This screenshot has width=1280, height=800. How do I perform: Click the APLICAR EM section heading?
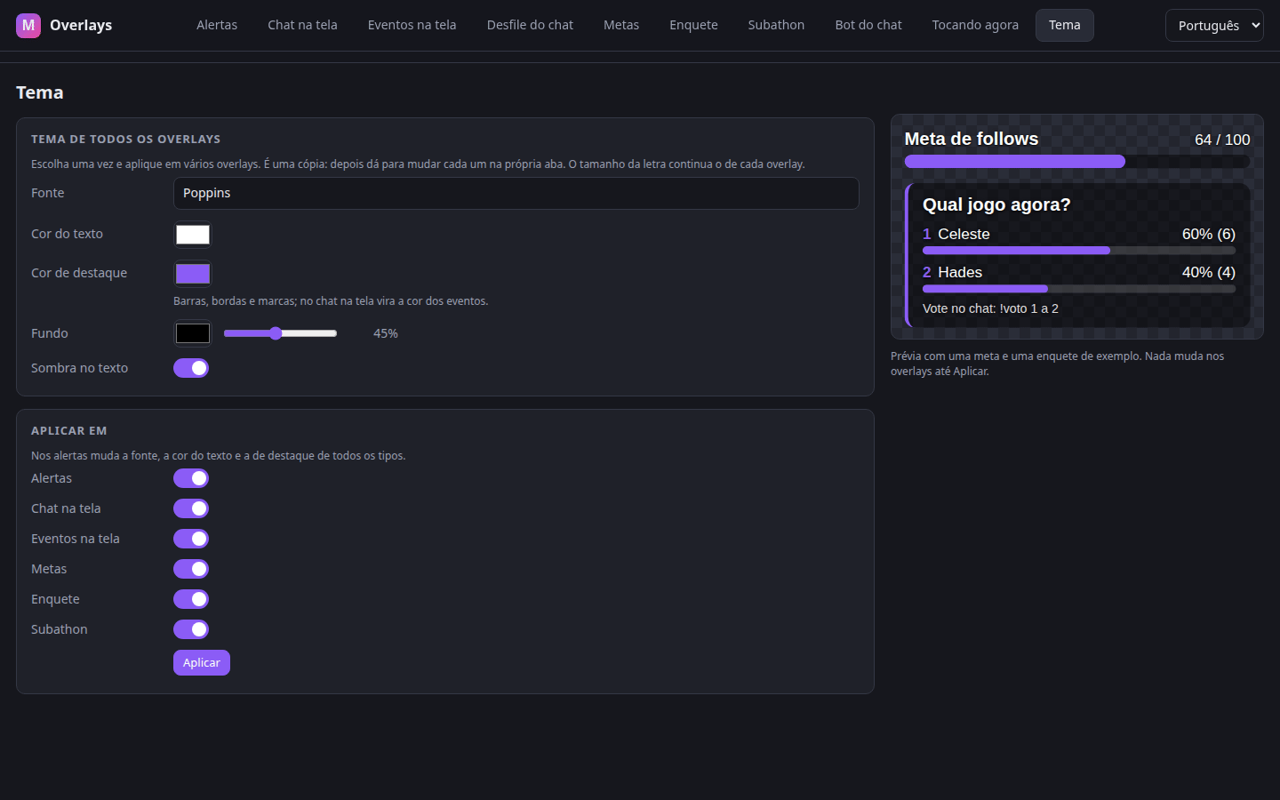[x=68, y=430]
